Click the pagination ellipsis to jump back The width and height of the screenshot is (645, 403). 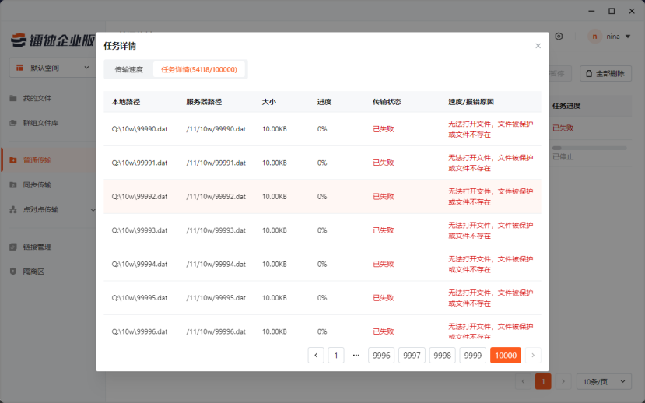coord(356,356)
